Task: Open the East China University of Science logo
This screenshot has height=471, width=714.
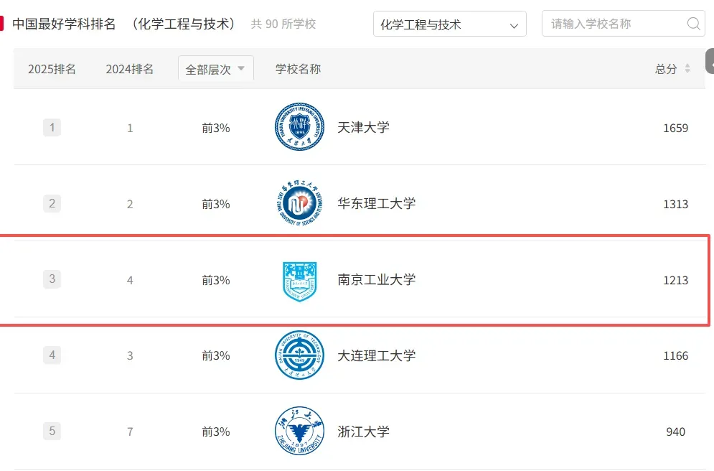Action: point(300,202)
